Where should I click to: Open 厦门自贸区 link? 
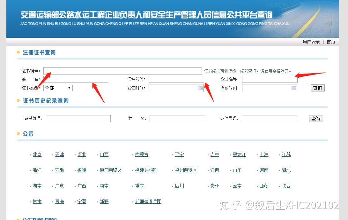click(x=111, y=170)
